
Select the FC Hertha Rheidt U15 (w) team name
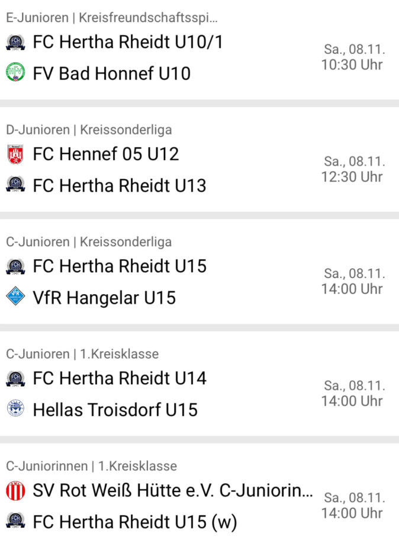click(x=135, y=522)
